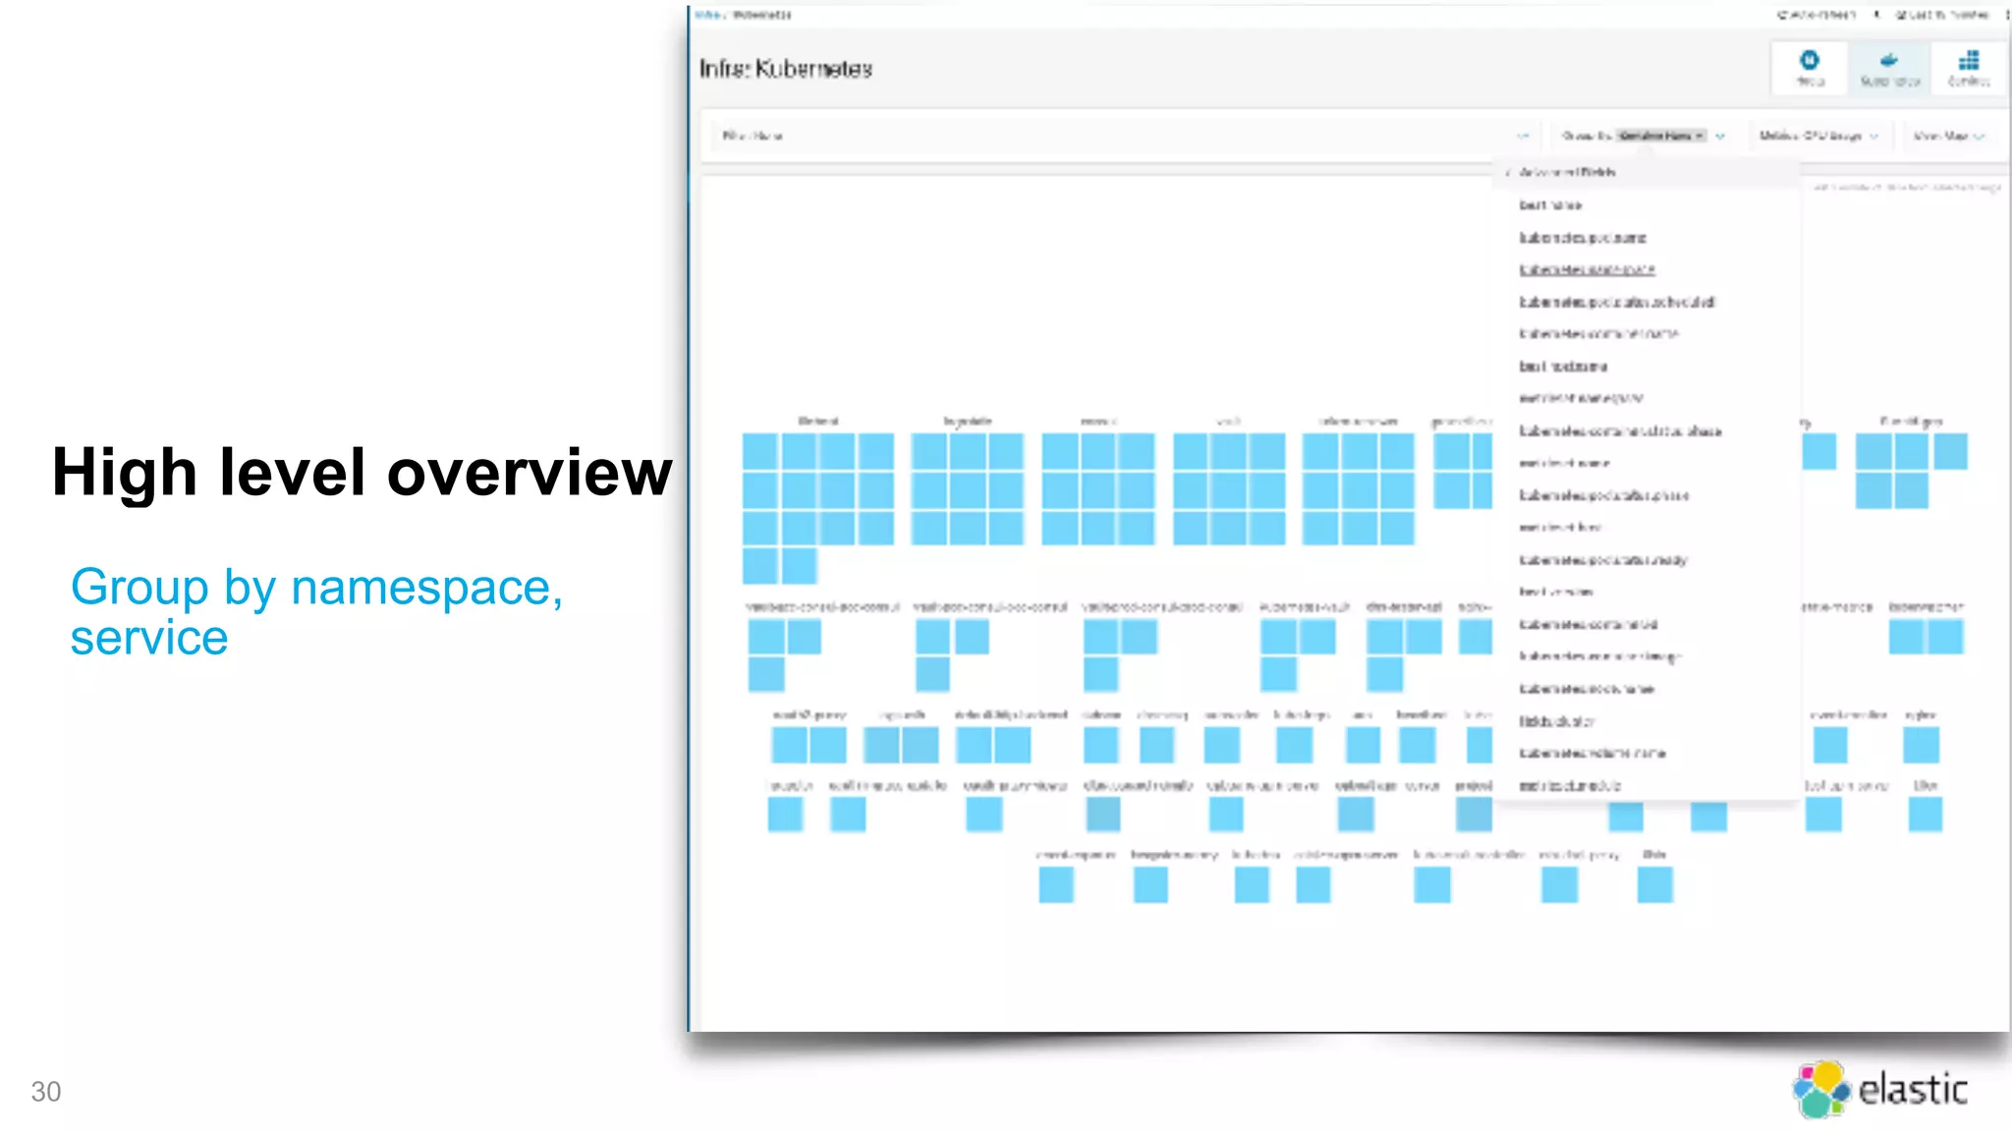2012x1132 pixels.
Task: Select the Kubernetes whale icon tab
Action: [x=1889, y=68]
